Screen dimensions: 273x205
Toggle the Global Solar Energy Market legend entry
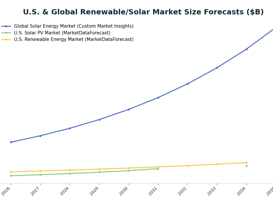(x=67, y=26)
